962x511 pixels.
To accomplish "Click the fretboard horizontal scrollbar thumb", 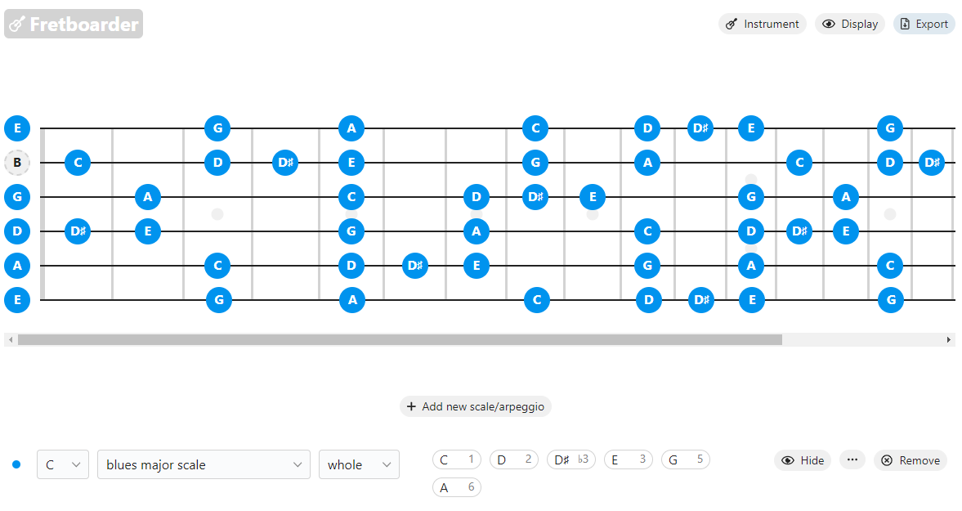I will coord(400,339).
